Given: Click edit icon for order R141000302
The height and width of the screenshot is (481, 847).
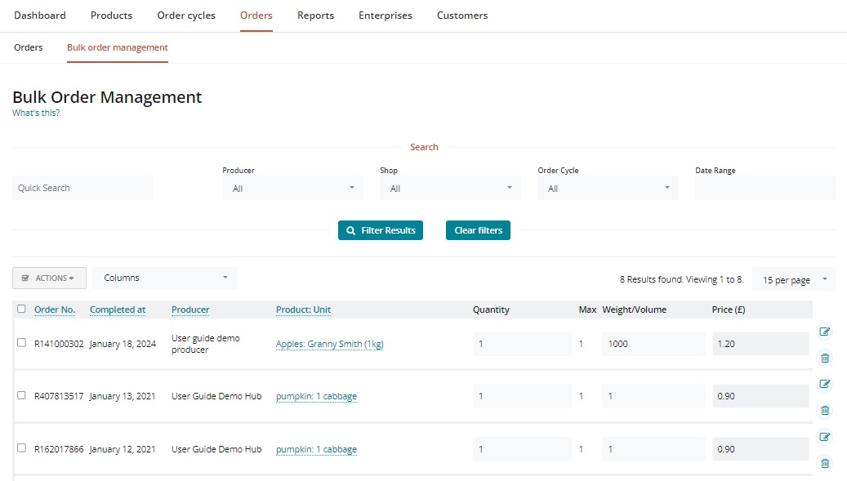Looking at the screenshot, I should pyautogui.click(x=824, y=332).
